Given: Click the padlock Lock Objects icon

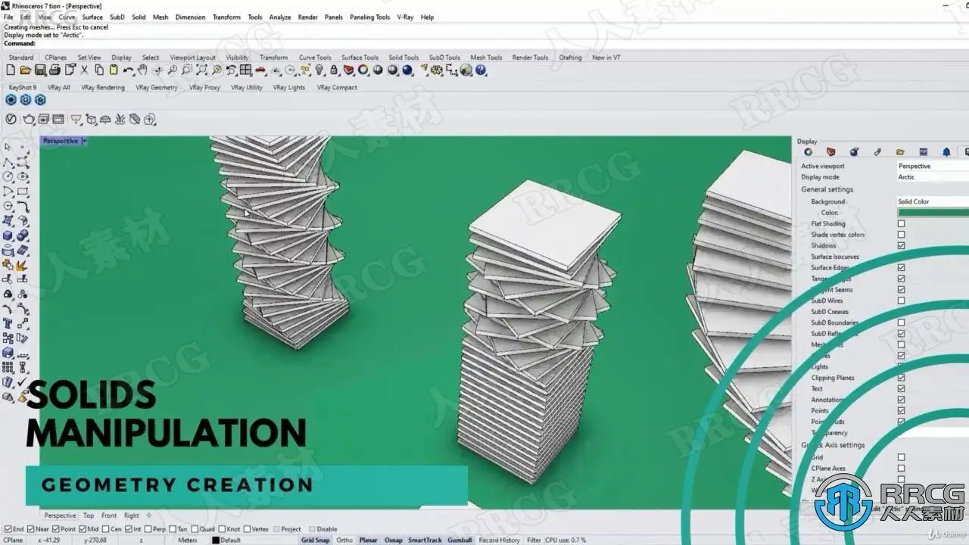Looking at the screenshot, I should pyautogui.click(x=334, y=70).
